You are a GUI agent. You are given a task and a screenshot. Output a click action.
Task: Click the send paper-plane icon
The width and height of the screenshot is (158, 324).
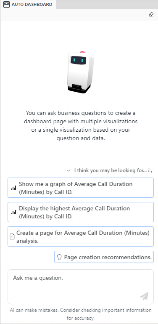pos(144,296)
